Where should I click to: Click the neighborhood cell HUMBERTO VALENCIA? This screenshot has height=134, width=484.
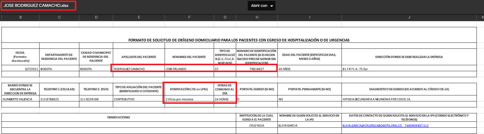click(20, 99)
